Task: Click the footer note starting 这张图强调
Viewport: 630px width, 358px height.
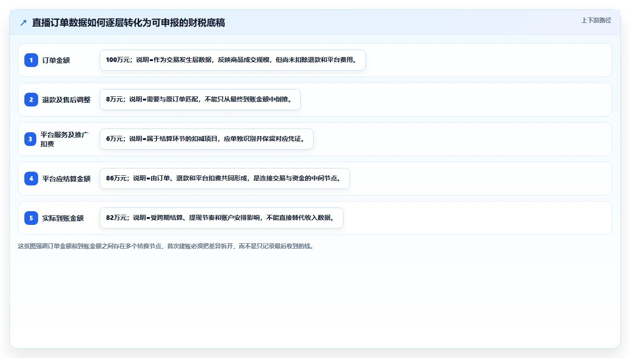Action: [166, 246]
